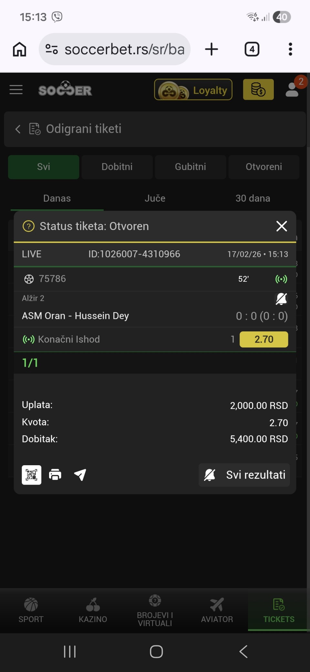Screen dimensions: 310x672
Task: Select the Dobitni filter tab
Action: (x=117, y=167)
